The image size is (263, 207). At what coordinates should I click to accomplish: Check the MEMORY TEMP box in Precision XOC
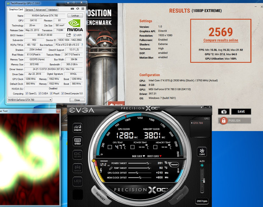(155, 147)
